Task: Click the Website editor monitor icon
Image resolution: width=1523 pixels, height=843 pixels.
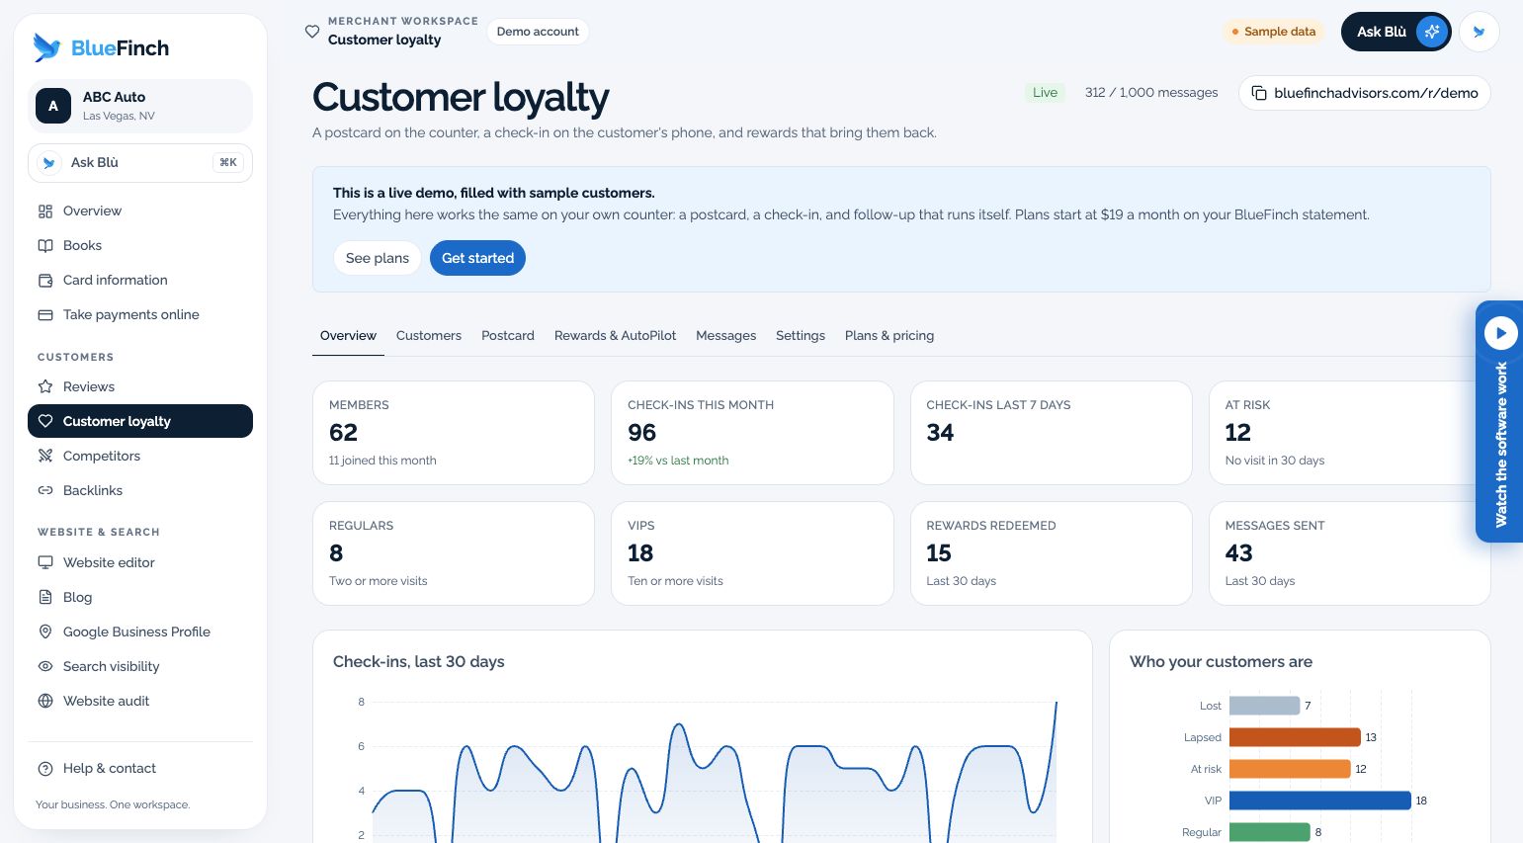Action: [45, 562]
